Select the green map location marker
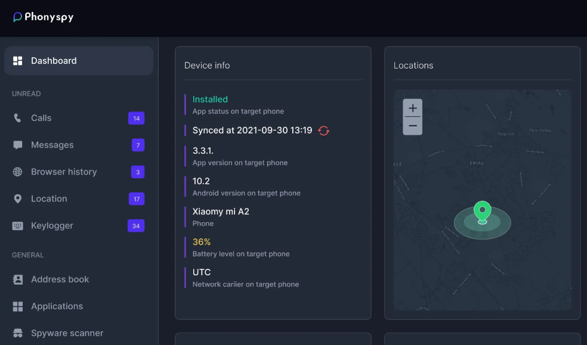 click(x=482, y=212)
